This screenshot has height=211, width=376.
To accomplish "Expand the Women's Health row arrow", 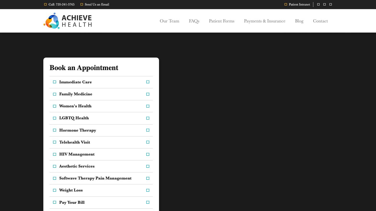I will 148,106.
